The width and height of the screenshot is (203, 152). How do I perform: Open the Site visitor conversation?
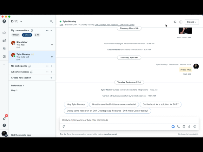(32, 45)
